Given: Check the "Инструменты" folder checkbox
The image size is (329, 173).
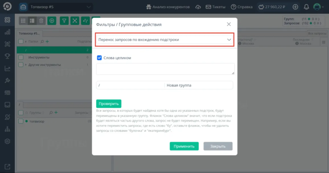Looking at the screenshot, I should coord(21,57).
